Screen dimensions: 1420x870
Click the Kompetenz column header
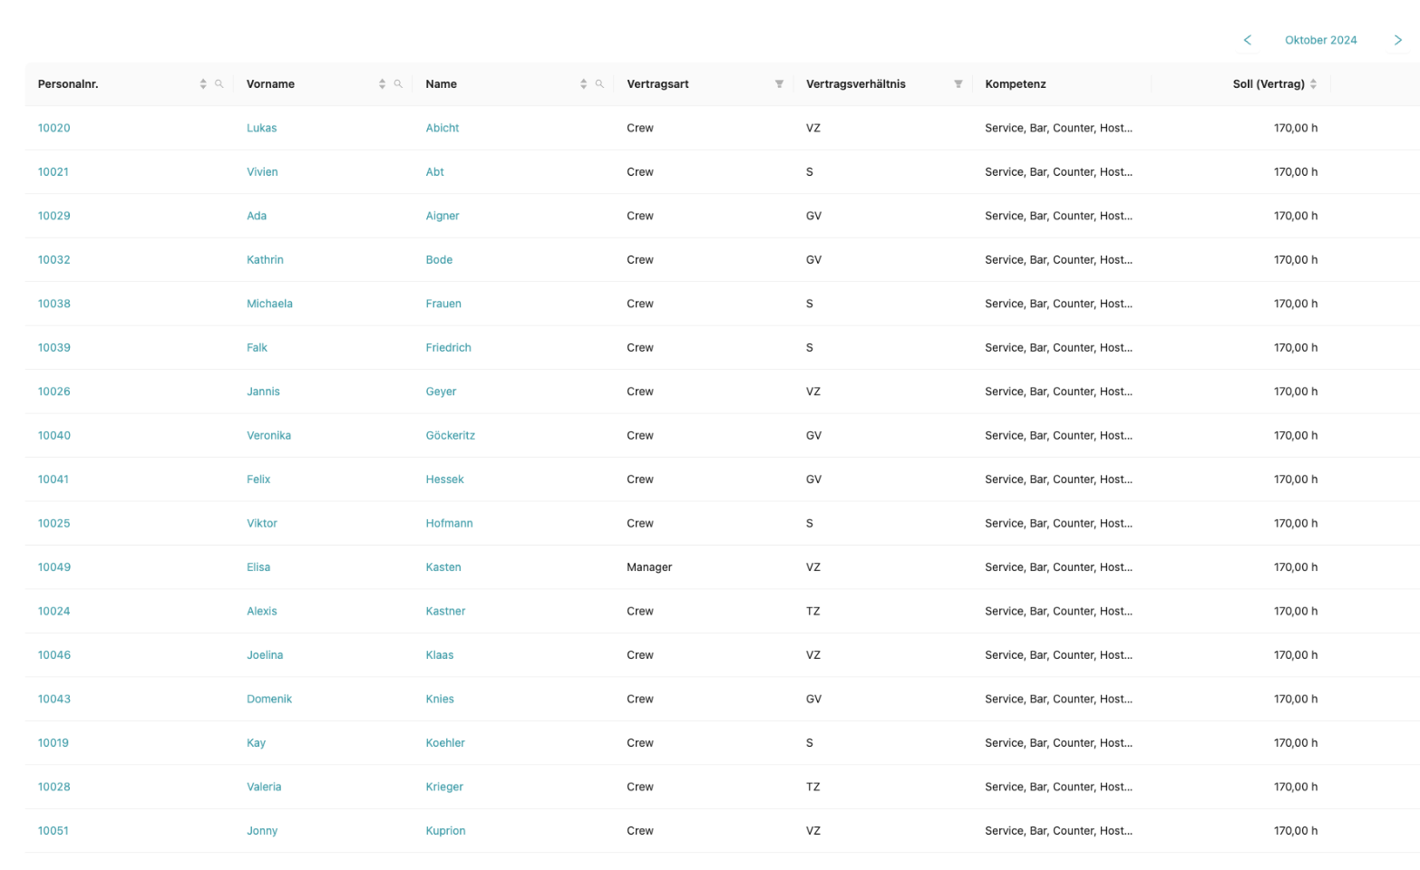coord(1016,84)
